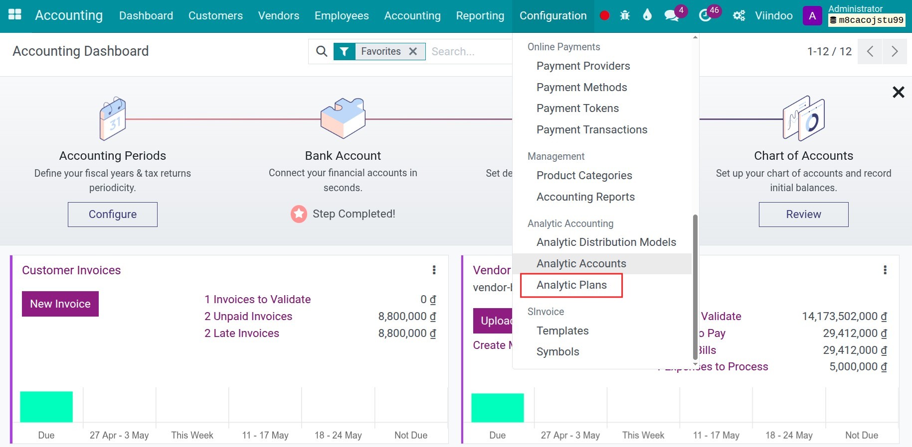Viewport: 912px width, 447px height.
Task: Focus the Search input field
Action: tap(469, 51)
